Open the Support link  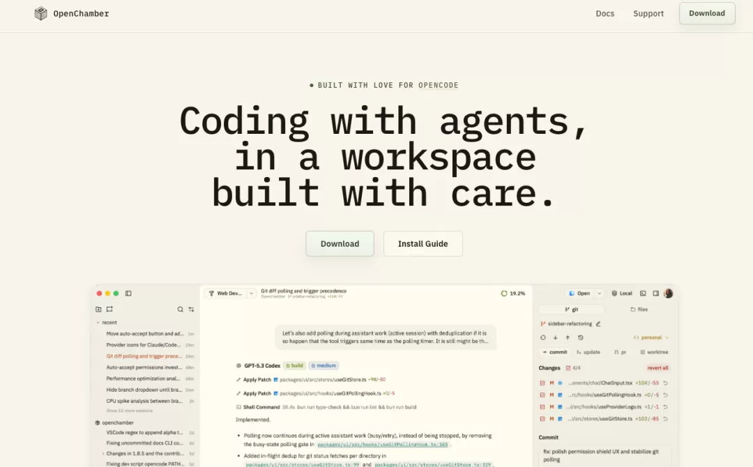(648, 13)
